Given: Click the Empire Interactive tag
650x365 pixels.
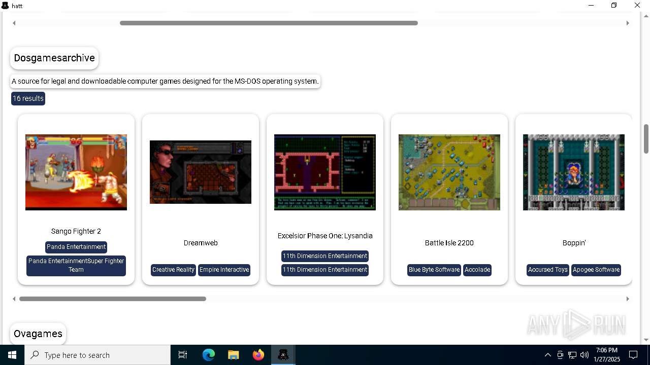Looking at the screenshot, I should pyautogui.click(x=224, y=270).
